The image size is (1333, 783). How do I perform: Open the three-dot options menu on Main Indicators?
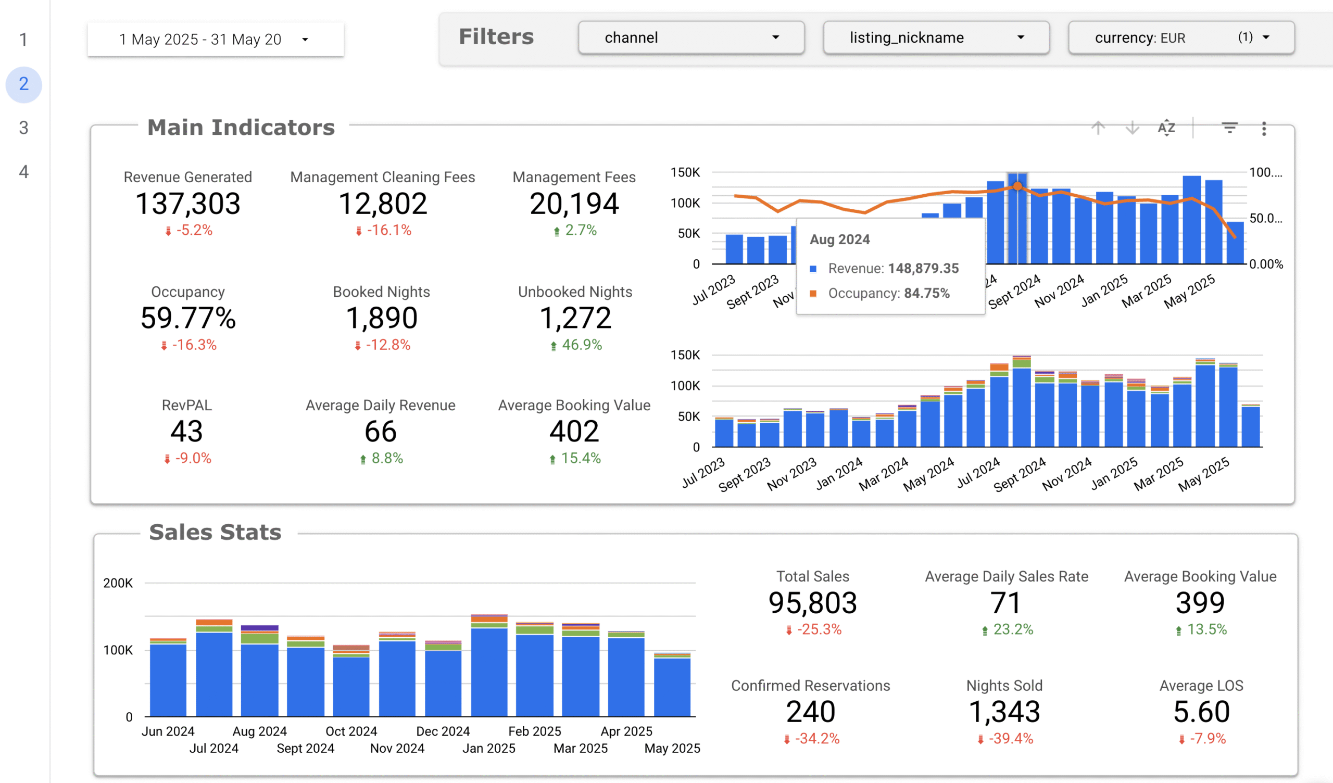(1264, 129)
